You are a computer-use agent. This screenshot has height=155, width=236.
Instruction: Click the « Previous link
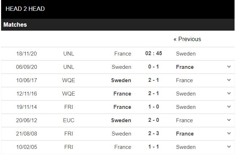tap(187, 39)
